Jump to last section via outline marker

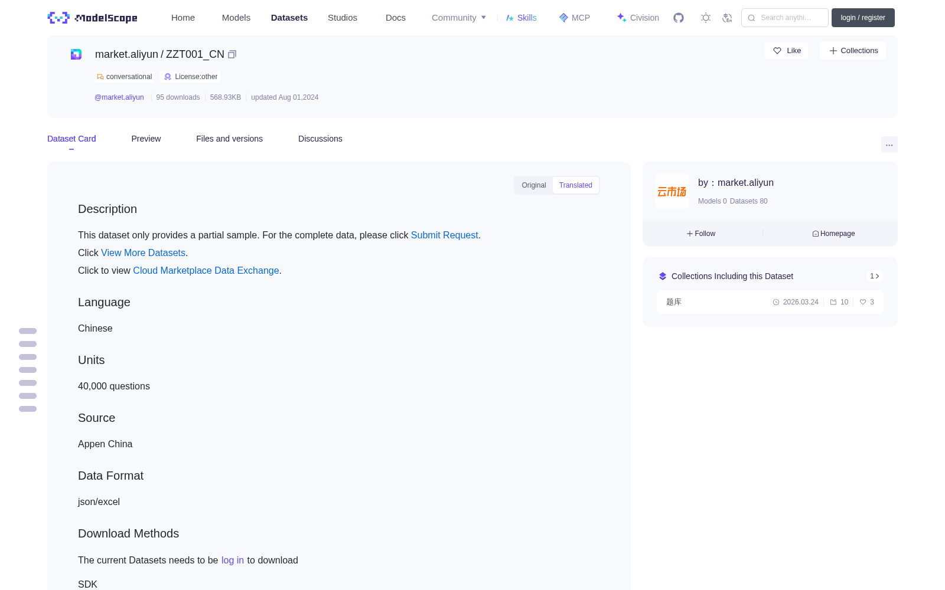click(28, 409)
